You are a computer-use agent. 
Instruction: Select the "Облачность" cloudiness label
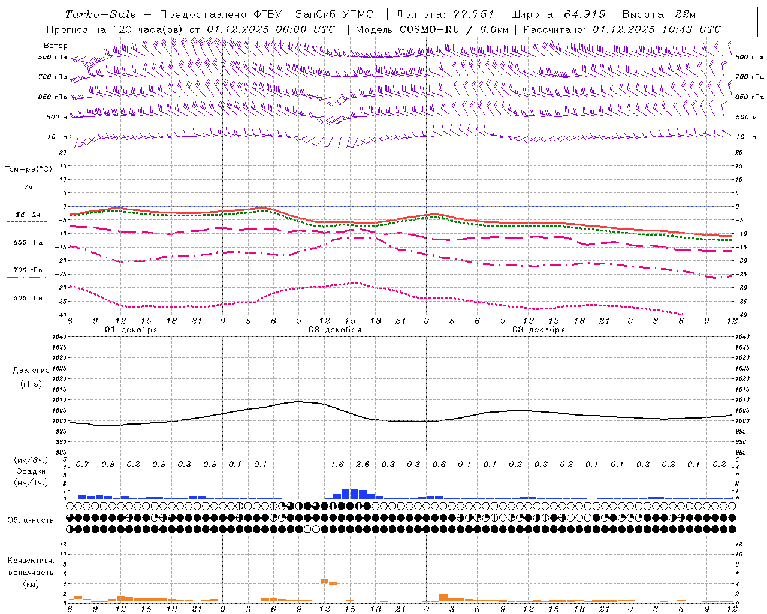click(31, 520)
